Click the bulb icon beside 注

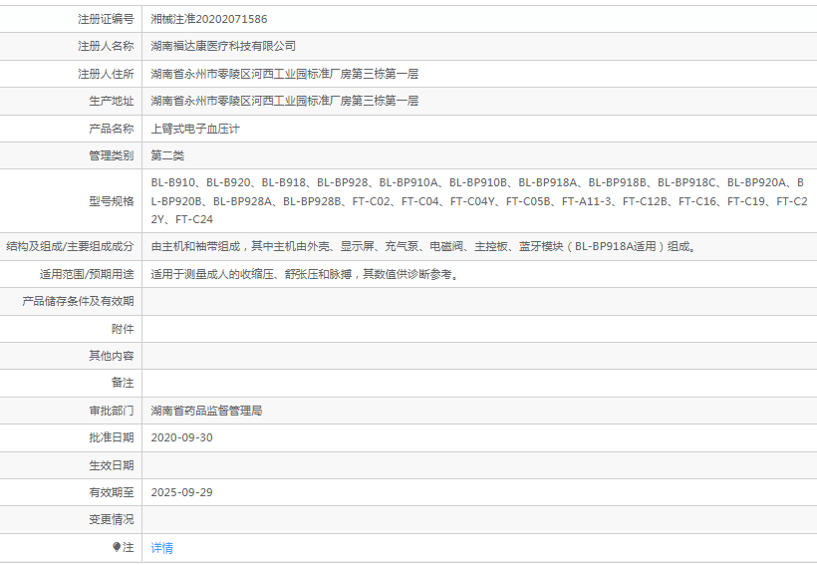(x=117, y=547)
